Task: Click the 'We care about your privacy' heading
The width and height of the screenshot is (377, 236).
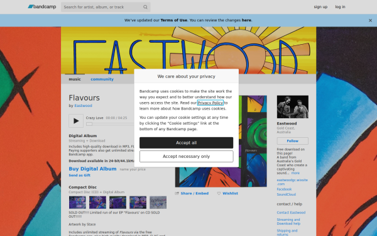Action: [x=187, y=76]
